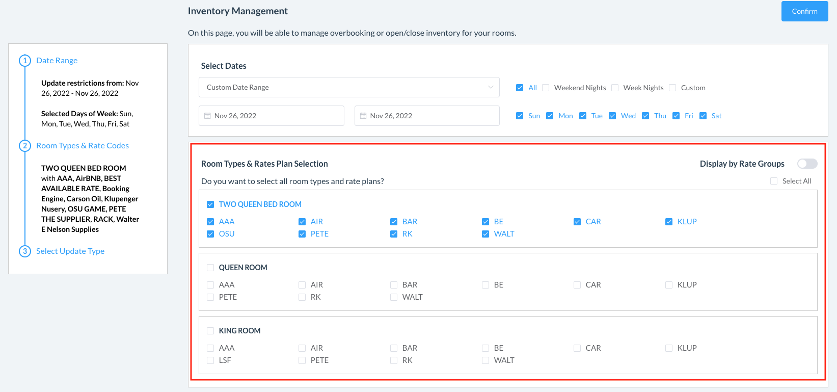Jump to Select Update Type step
Screen dimensions: 837x392
(x=70, y=251)
